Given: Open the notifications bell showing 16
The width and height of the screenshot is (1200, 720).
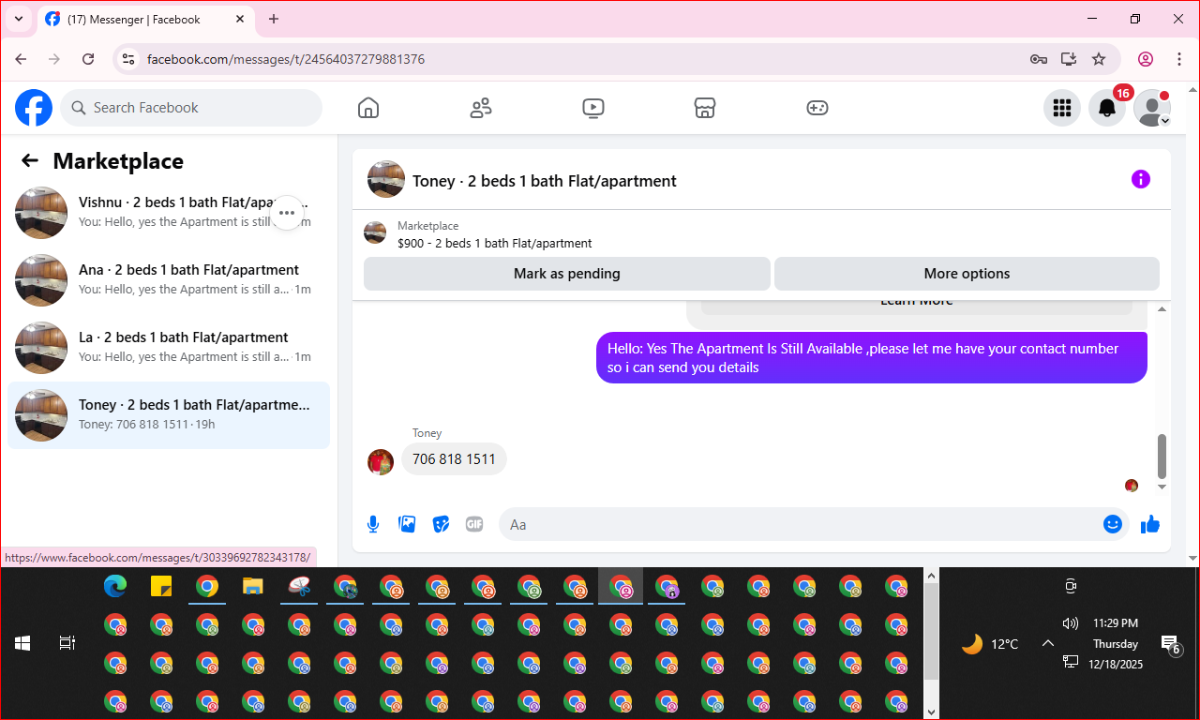Looking at the screenshot, I should [1107, 108].
